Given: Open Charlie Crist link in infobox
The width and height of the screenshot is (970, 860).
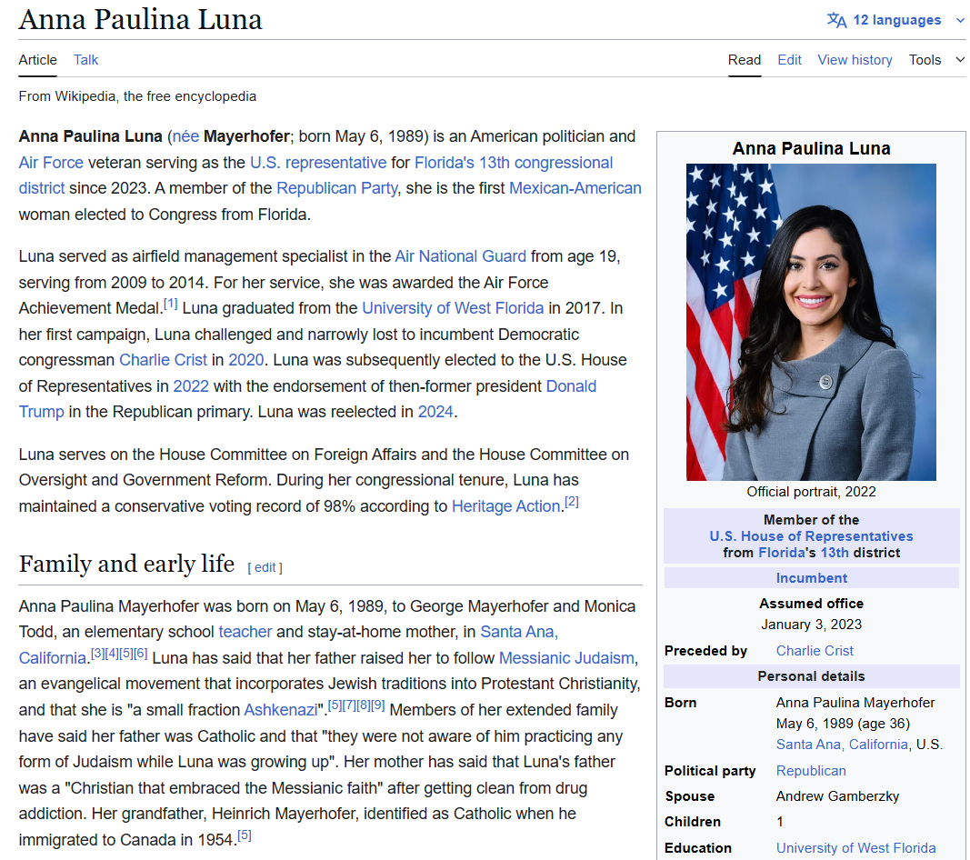Looking at the screenshot, I should point(815,651).
